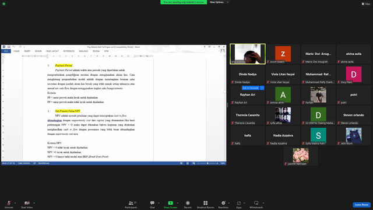Click Undo in Quick Access Toolbar
The image size is (373, 210).
(13, 47)
